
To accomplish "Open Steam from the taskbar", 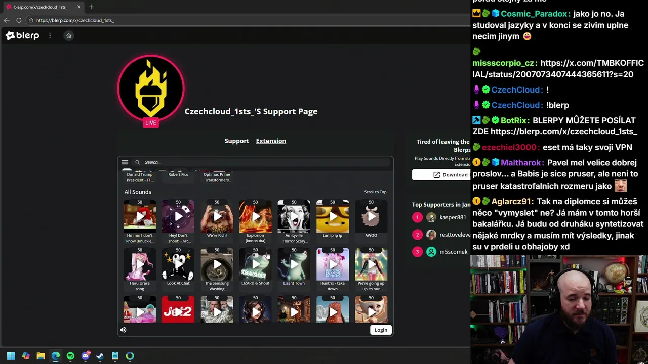I will [x=100, y=356].
